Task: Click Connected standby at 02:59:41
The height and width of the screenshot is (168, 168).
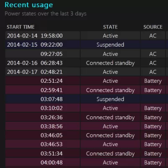Action: point(110,90)
